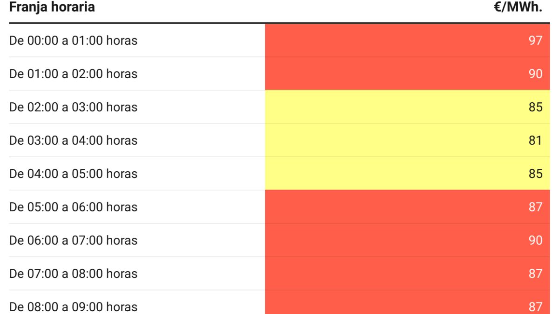Viewport: 559px width, 314px height.
Task: Click the red price cell for 05:00–06:00
Action: pyautogui.click(x=407, y=207)
